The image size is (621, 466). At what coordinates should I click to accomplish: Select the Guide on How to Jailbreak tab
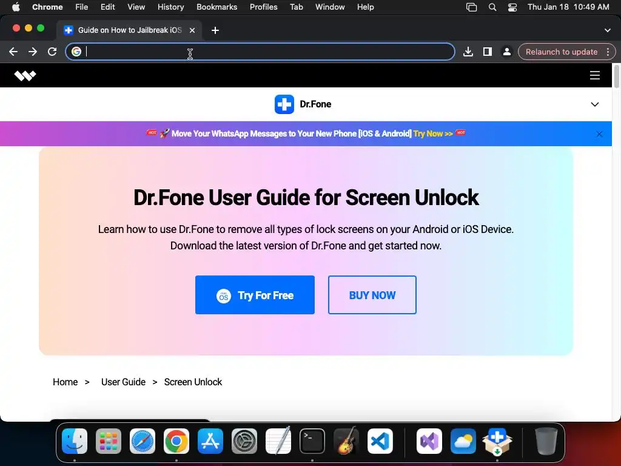tap(129, 30)
